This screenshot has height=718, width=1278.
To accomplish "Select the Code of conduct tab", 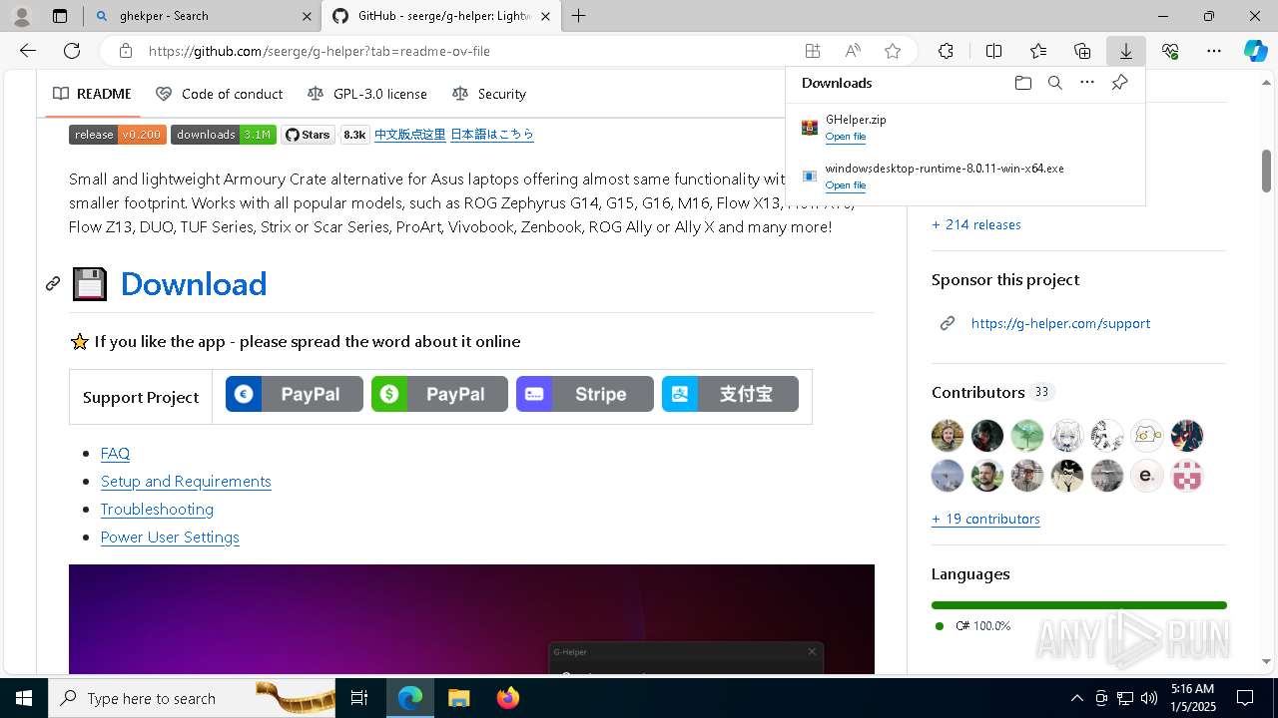I will click(x=220, y=94).
